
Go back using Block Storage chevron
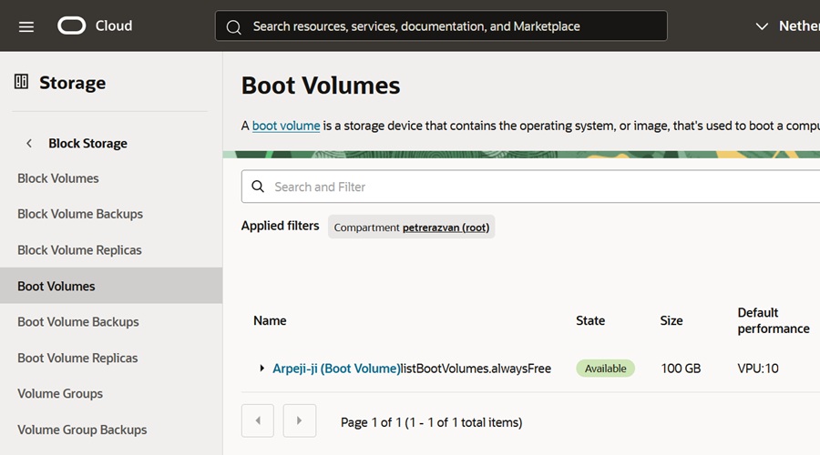[29, 143]
